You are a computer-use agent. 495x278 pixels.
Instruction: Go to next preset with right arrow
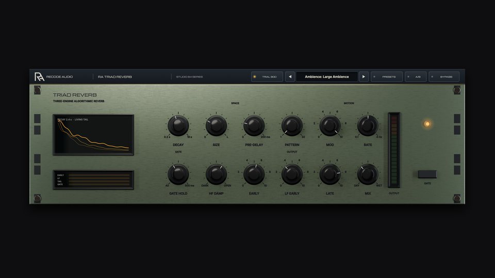[364, 77]
